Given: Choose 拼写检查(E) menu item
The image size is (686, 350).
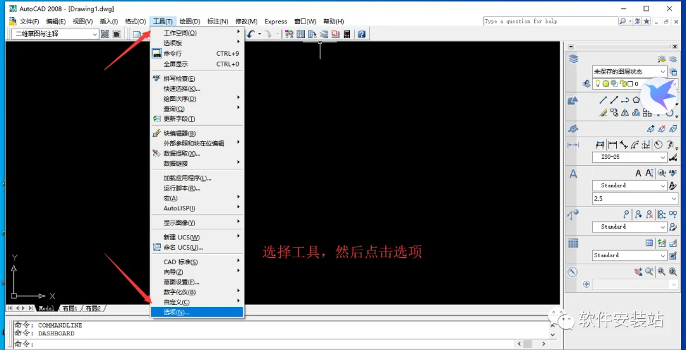Looking at the screenshot, I should [197, 79].
